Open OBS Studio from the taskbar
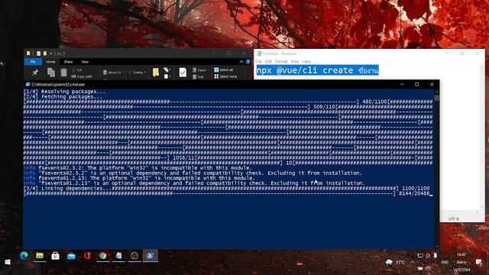The image size is (489, 275). coord(134,256)
